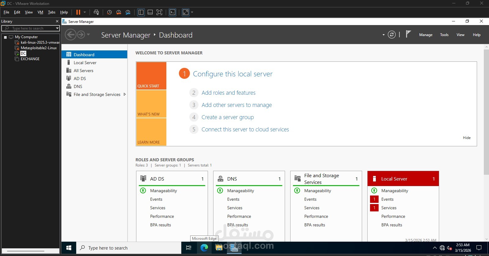Image resolution: width=489 pixels, height=256 pixels.
Task: Click Create a server group link
Action: pos(228,117)
